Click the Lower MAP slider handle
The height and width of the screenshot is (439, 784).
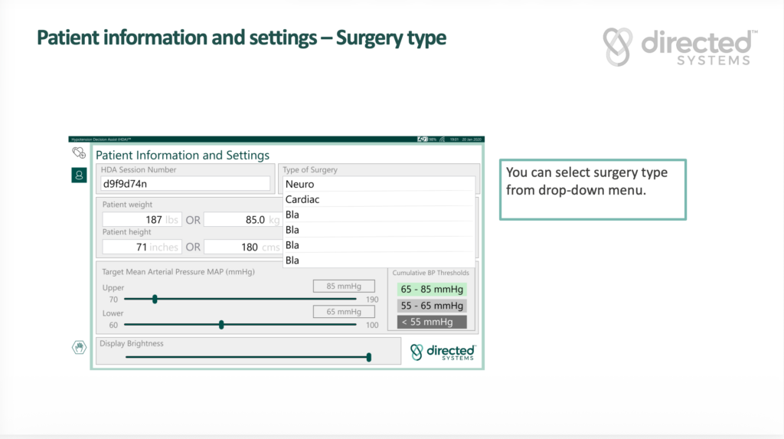point(221,325)
